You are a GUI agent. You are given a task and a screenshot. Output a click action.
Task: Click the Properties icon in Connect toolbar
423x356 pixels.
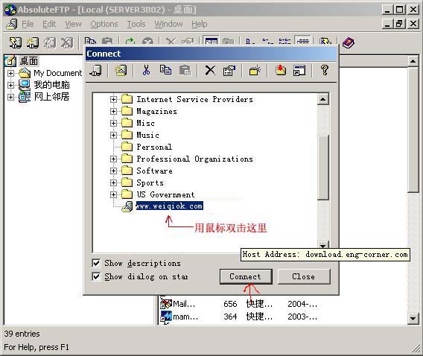pos(229,71)
